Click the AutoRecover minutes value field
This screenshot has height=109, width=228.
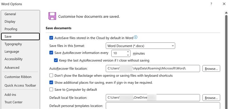coord(119,53)
